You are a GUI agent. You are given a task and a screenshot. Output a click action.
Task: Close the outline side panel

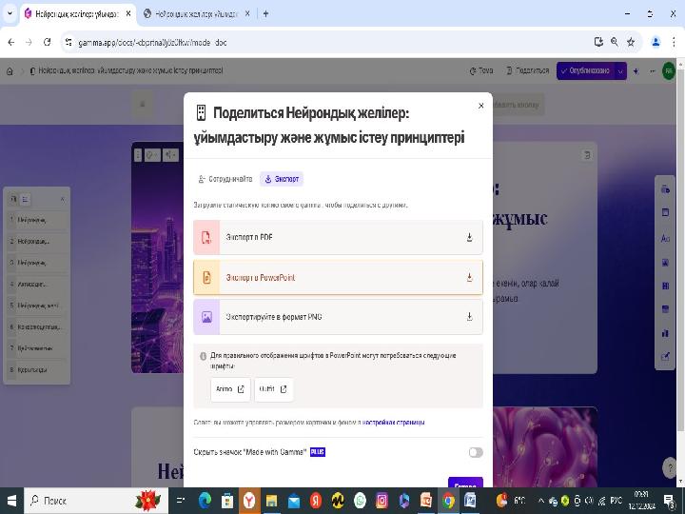coord(62,199)
